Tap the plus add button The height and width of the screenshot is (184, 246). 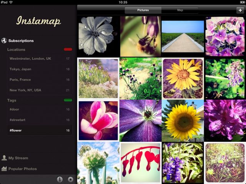240,10
